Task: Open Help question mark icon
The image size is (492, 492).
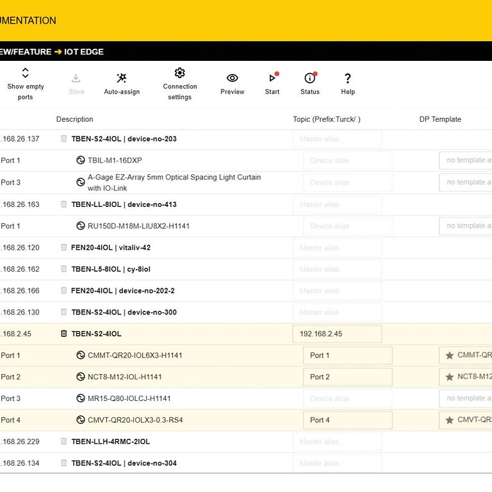Action: (348, 78)
